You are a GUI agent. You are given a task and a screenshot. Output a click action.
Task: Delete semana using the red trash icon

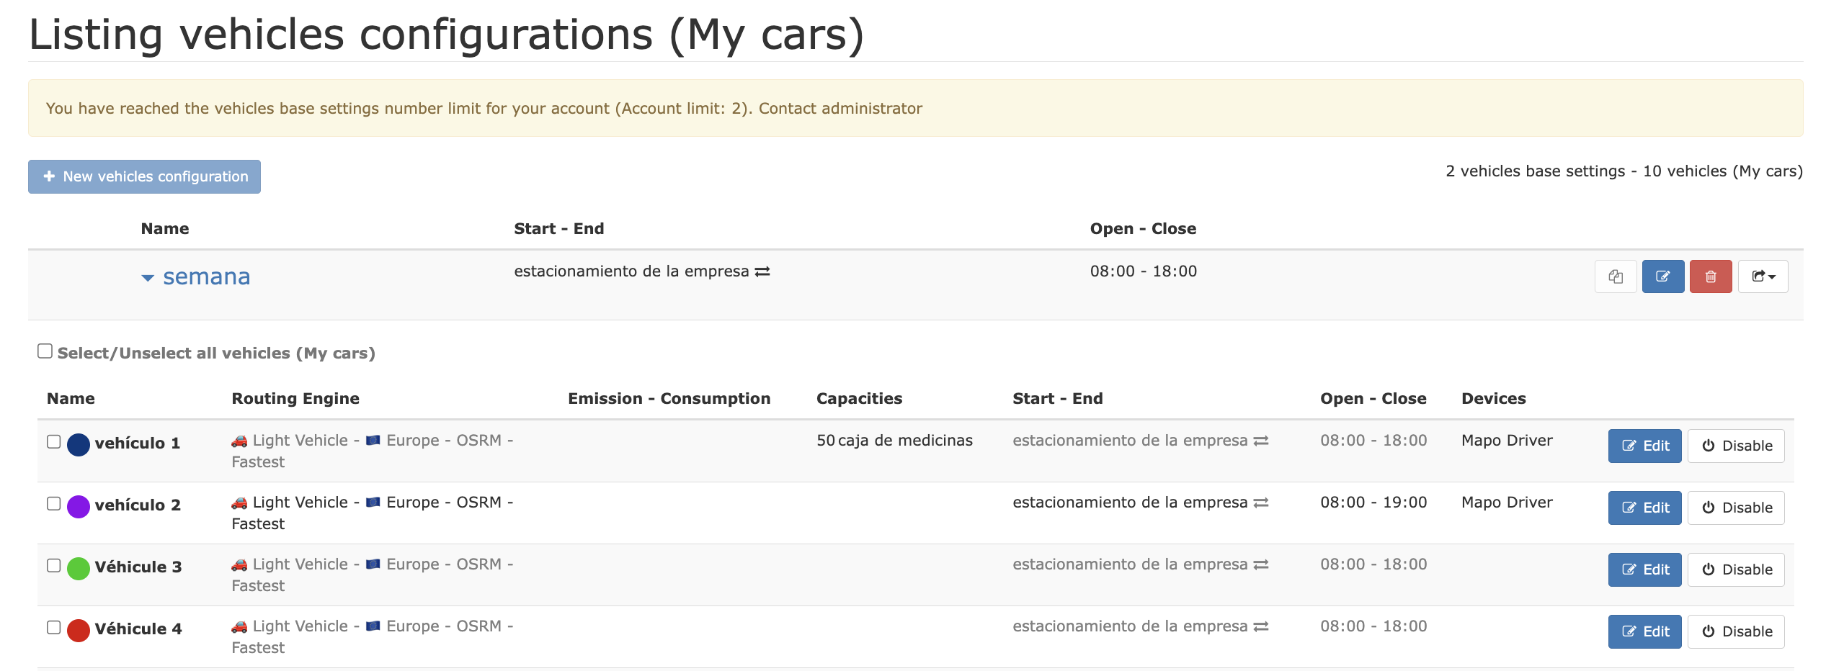[1710, 276]
